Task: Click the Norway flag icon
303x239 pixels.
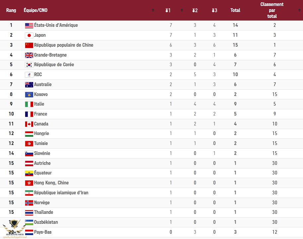Action: coord(29,203)
